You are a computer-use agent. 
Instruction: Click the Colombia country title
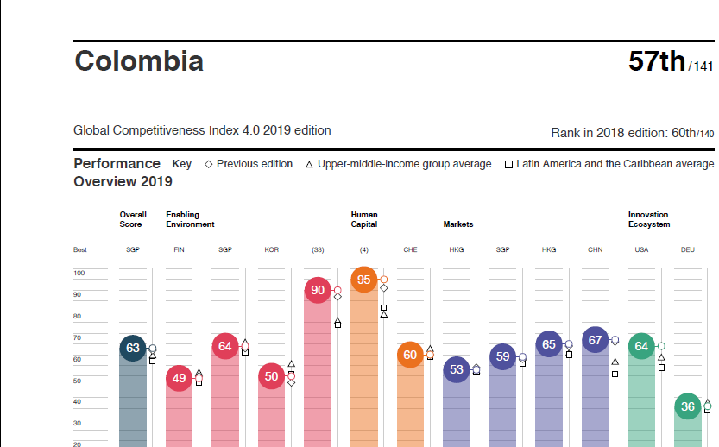click(x=139, y=61)
